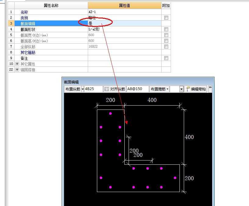249x206 pixels.
Task: Click the L-a2形 shape value
Action: point(94,29)
